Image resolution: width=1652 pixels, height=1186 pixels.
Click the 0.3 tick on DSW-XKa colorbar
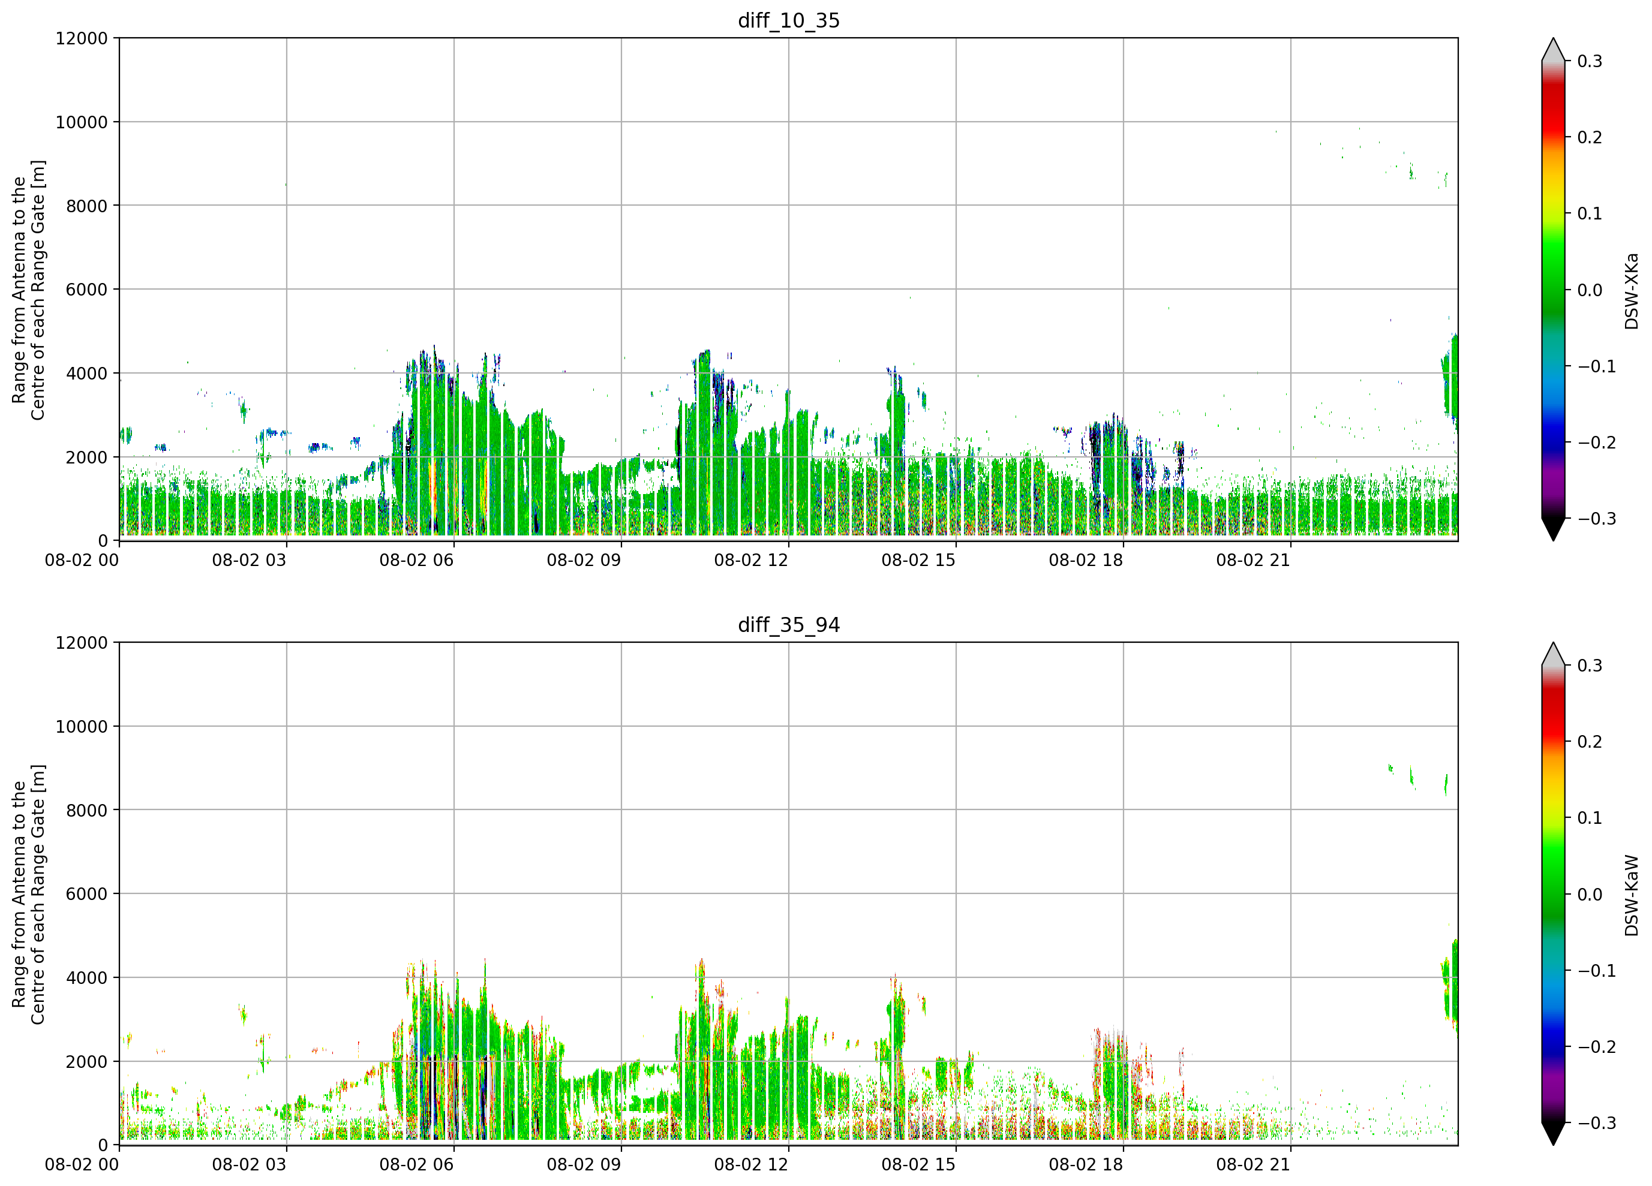point(1590,61)
